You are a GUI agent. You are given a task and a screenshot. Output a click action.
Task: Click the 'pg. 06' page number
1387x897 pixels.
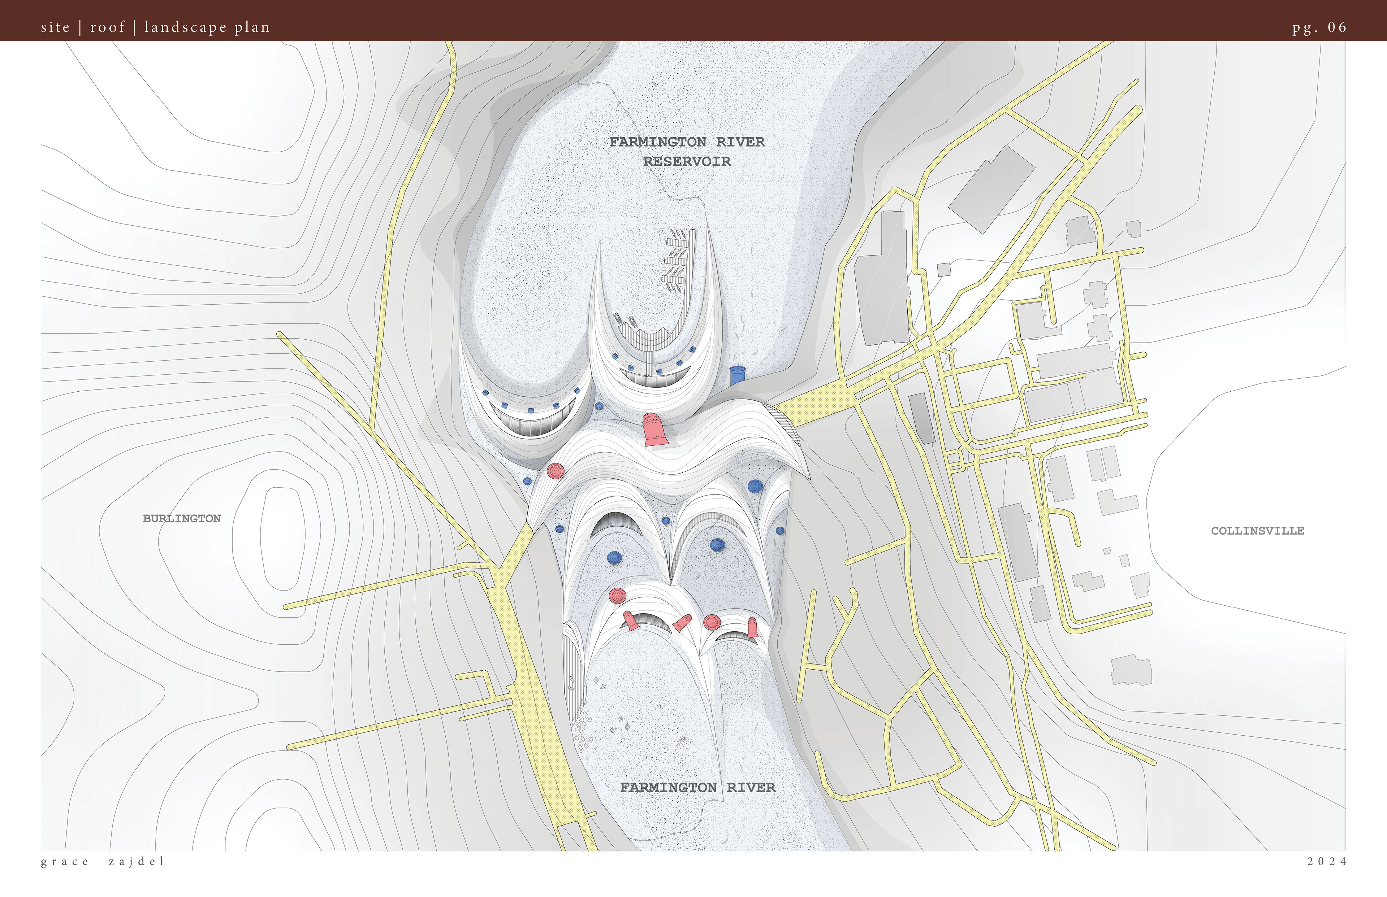pyautogui.click(x=1319, y=27)
